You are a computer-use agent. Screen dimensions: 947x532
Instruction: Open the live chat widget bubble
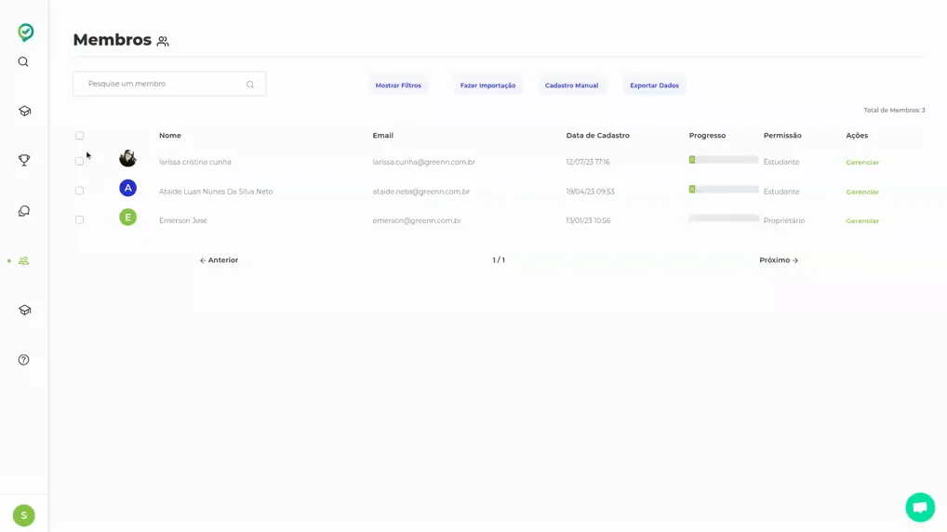tap(920, 507)
